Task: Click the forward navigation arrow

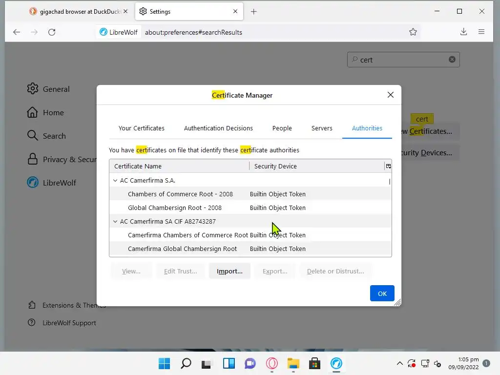Action: [x=34, y=32]
